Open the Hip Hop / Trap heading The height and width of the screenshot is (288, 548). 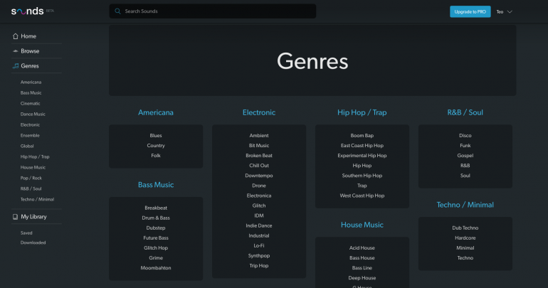(362, 112)
